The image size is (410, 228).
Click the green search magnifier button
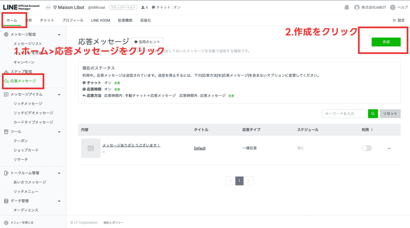pyautogui.click(x=373, y=113)
